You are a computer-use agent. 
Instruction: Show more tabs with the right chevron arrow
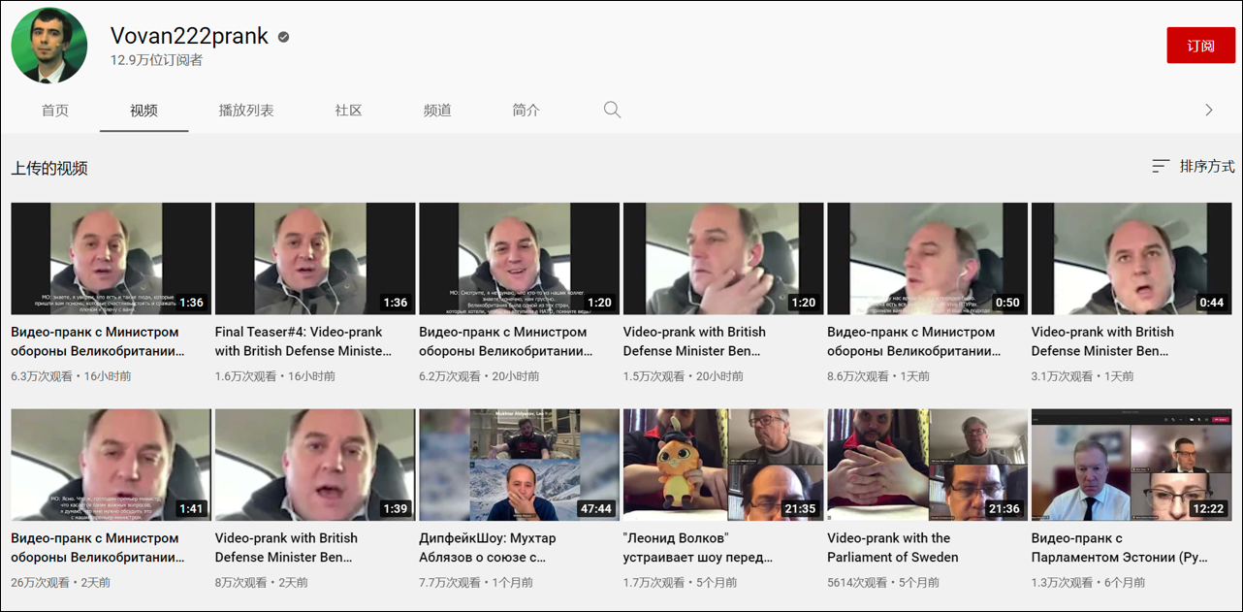click(x=1208, y=110)
